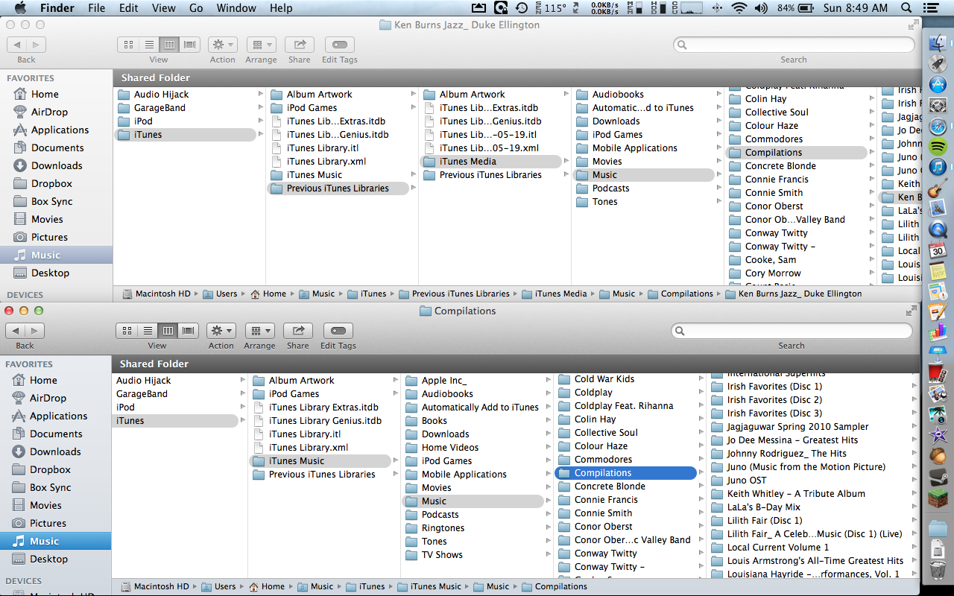Open Wi-Fi status menu
954x596 pixels.
(x=739, y=8)
